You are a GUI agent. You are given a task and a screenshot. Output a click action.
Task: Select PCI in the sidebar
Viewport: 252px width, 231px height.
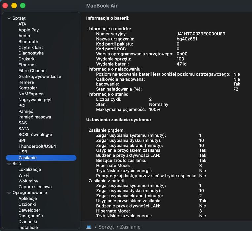[x=22, y=106]
